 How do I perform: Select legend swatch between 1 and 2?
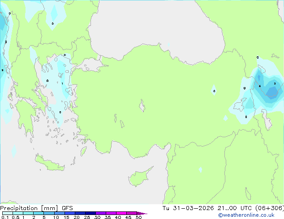coord(28,213)
